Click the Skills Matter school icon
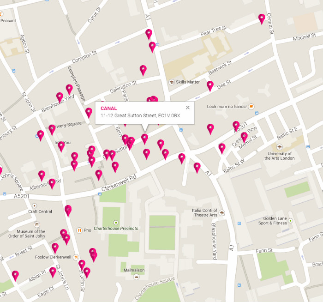 171,82
